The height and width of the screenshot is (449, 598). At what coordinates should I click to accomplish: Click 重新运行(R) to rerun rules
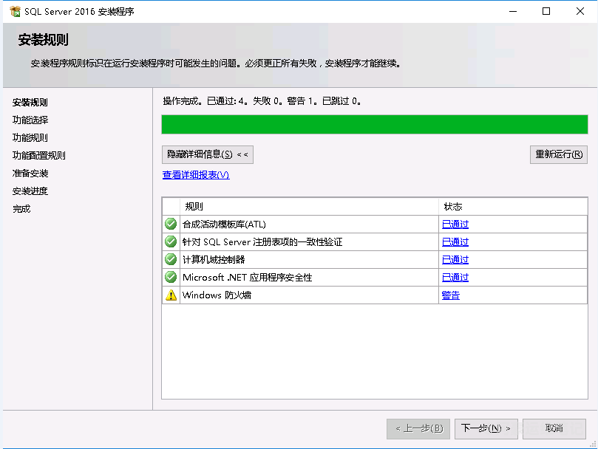pos(559,155)
